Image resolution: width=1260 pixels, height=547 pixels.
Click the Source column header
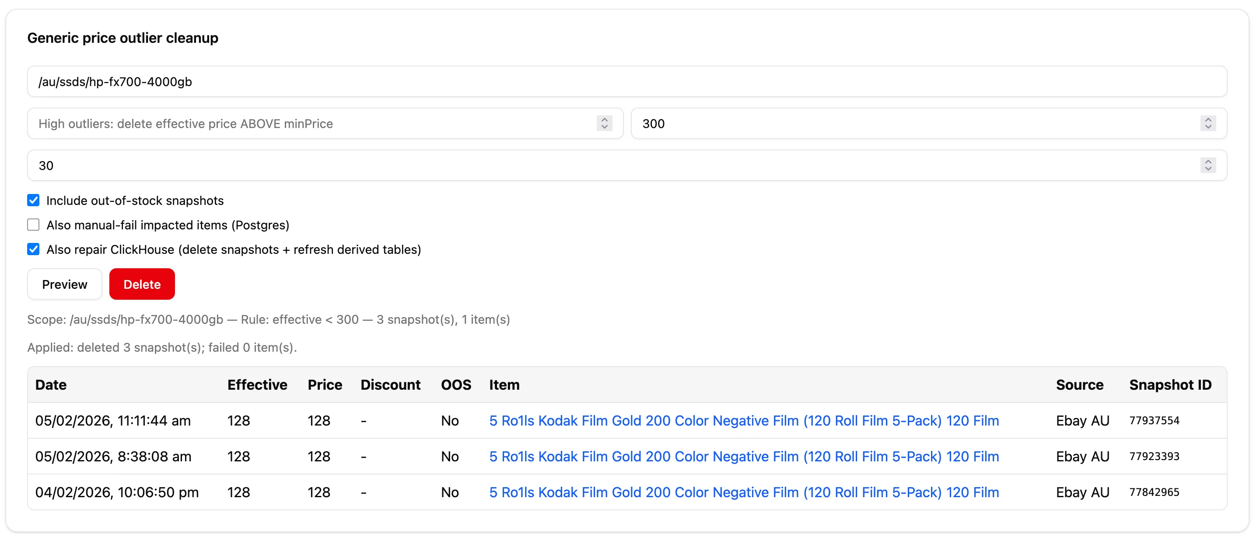coord(1079,385)
